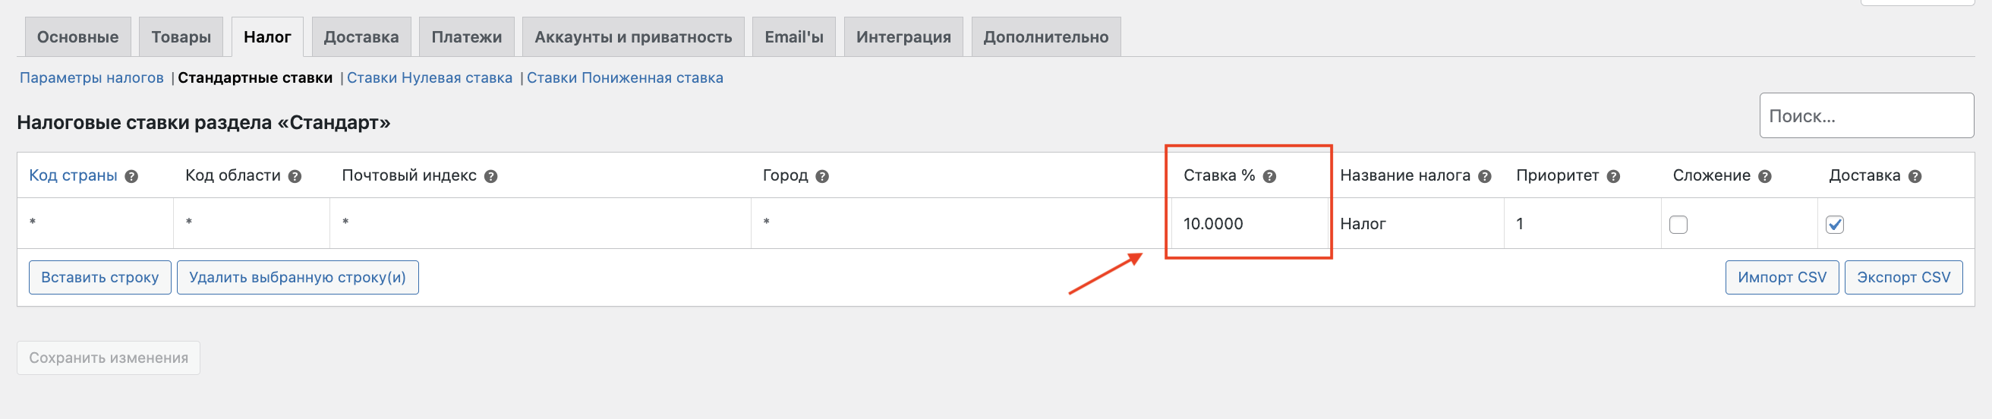Click help icon beside Ставка %

[1269, 176]
